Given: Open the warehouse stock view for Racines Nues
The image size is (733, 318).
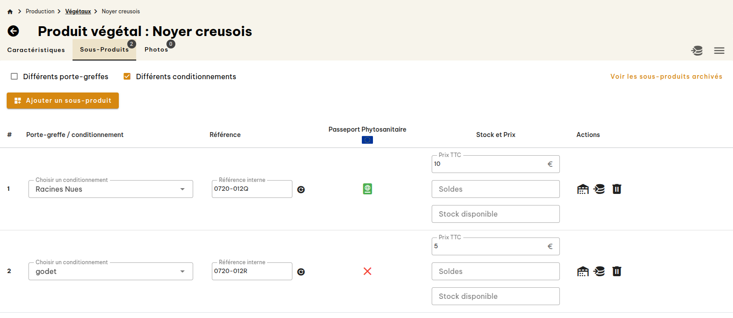Looking at the screenshot, I should coord(583,189).
